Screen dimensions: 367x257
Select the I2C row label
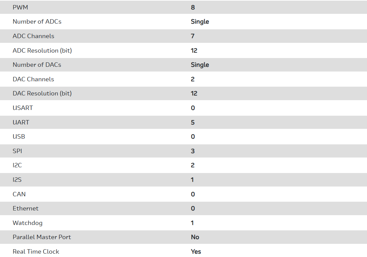[x=18, y=165]
